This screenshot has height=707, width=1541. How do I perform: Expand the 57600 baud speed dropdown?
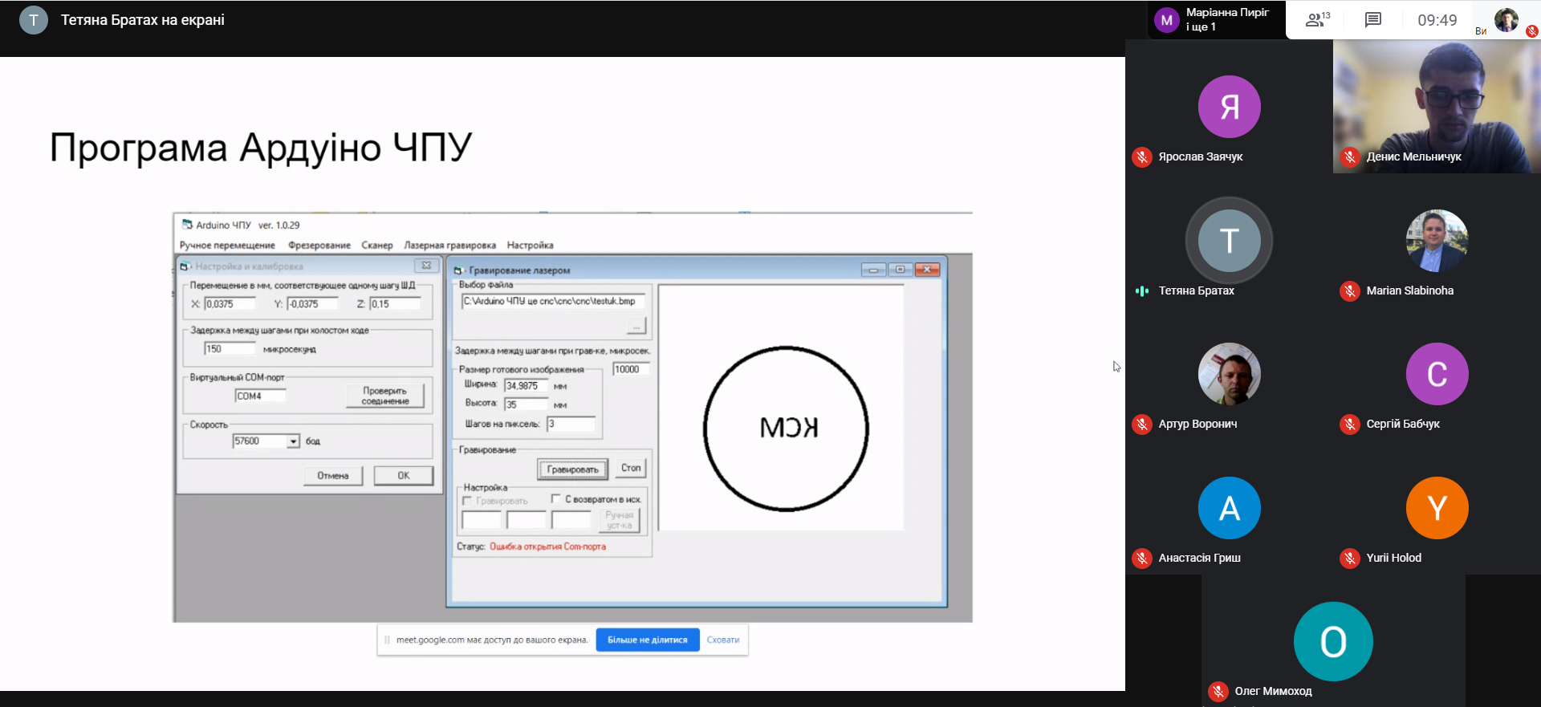(x=293, y=441)
